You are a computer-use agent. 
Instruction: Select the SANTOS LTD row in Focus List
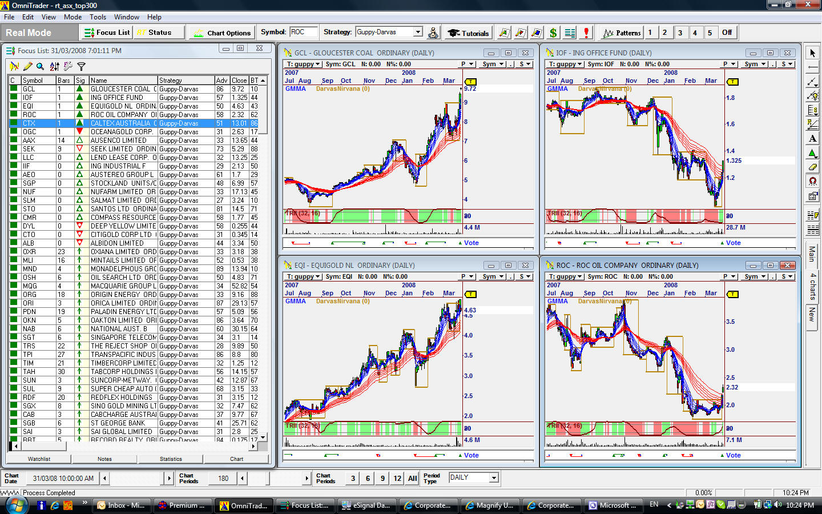tap(134, 209)
